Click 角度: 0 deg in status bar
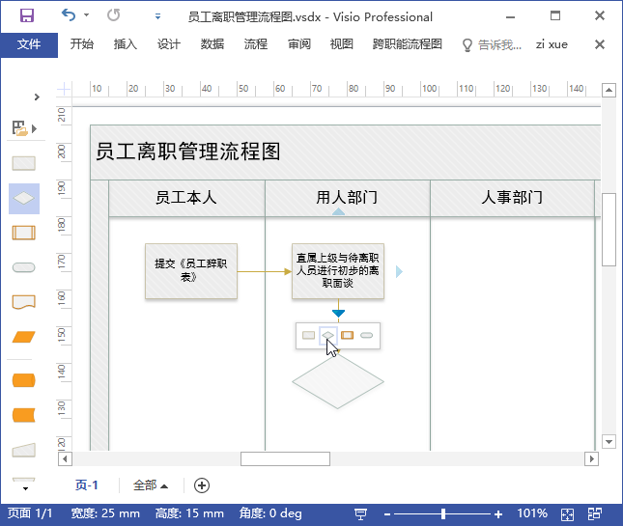 pos(270,513)
